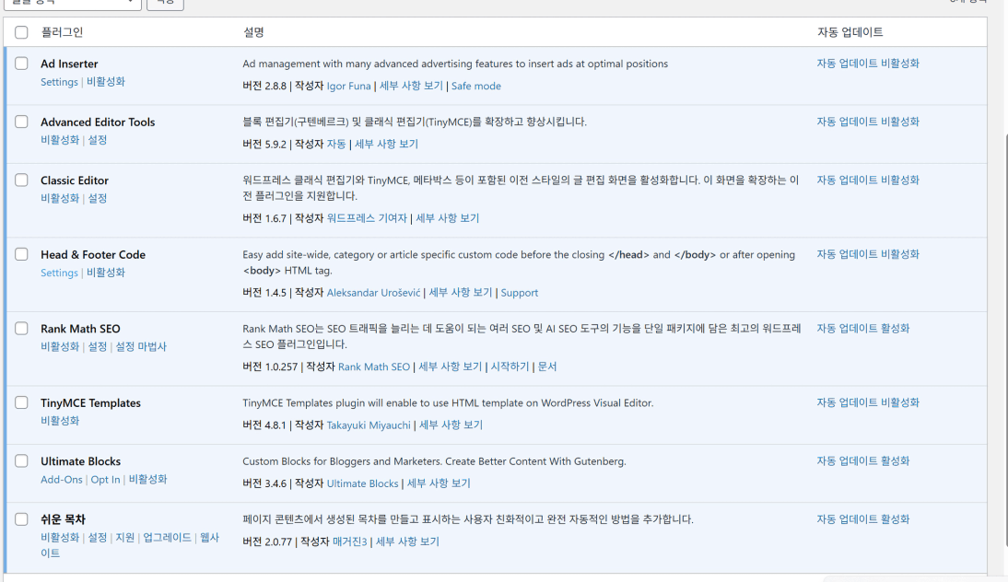View details of Advanced Editor Tools

(386, 144)
